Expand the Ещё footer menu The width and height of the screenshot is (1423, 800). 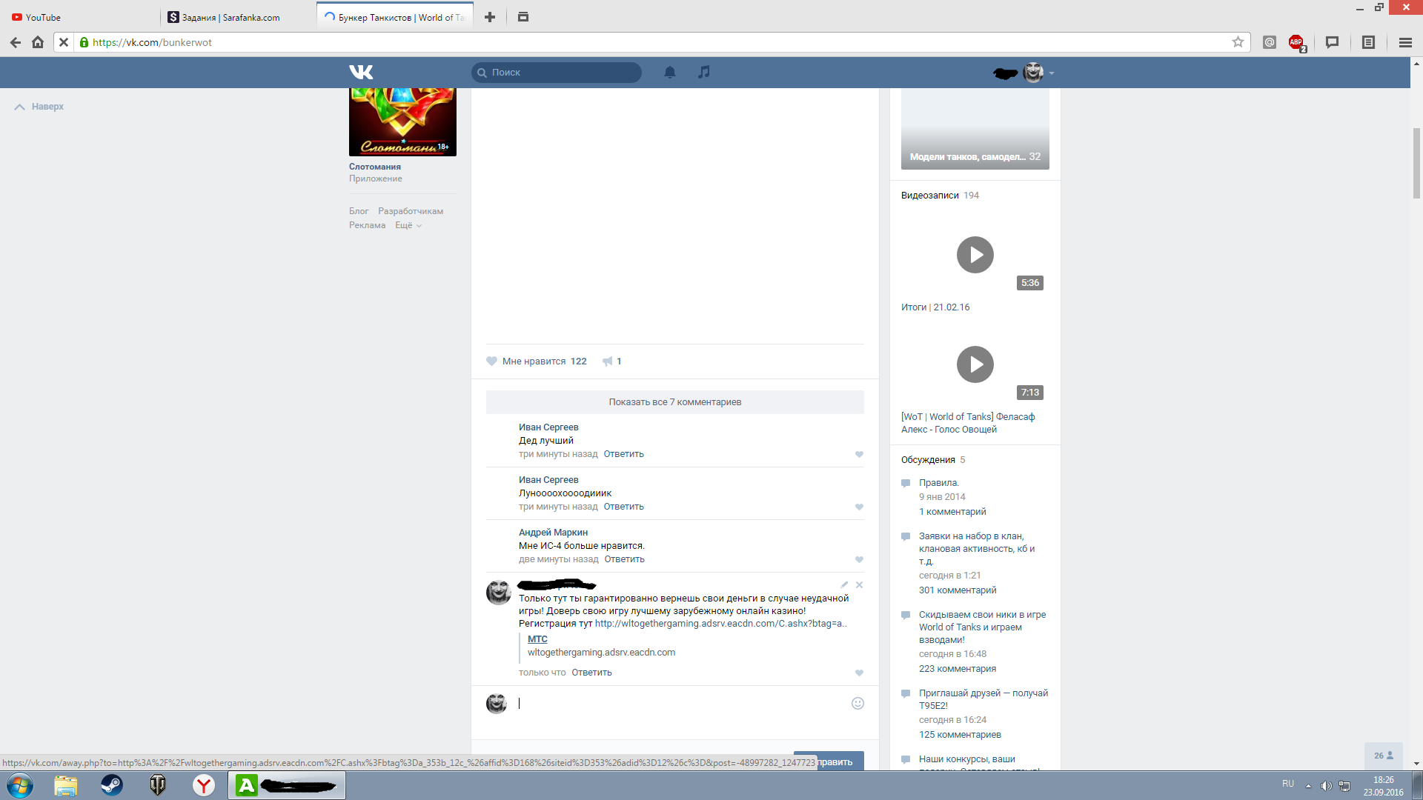point(408,225)
